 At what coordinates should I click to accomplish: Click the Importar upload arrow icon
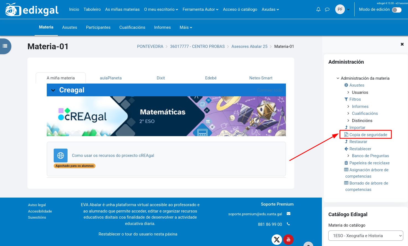[x=346, y=127]
